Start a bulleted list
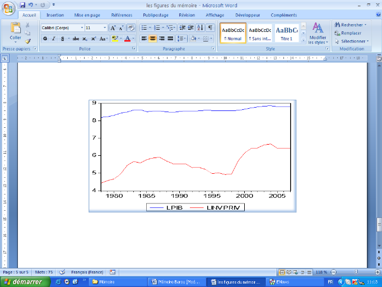This screenshot has height=287, width=382. pyautogui.click(x=144, y=27)
